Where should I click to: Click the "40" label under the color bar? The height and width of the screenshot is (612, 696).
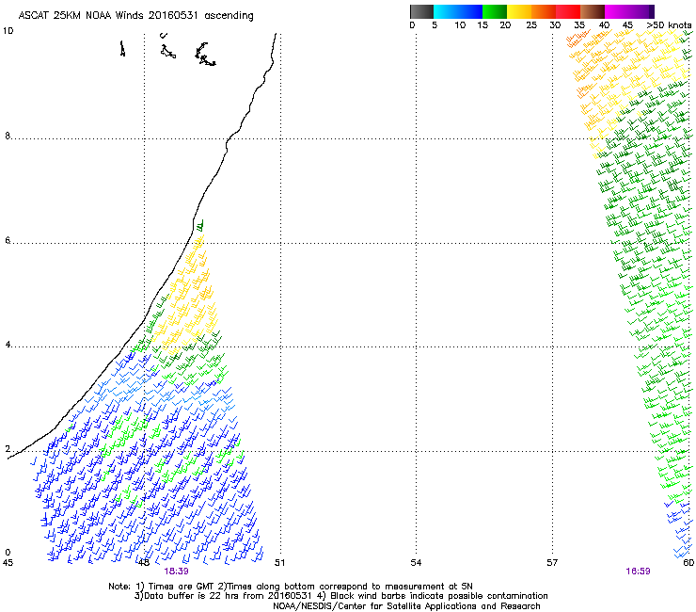pyautogui.click(x=604, y=25)
